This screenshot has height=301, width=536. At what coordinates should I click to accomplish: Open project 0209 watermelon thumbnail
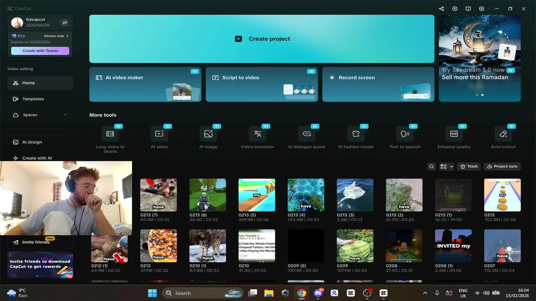[355, 245]
